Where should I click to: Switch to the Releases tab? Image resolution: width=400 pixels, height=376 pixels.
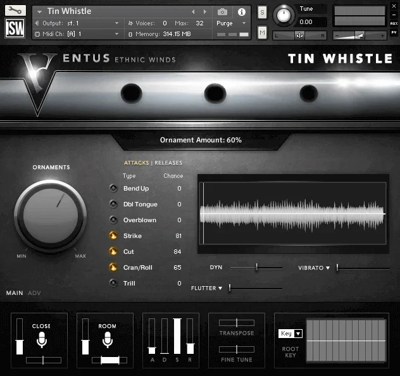click(x=168, y=163)
